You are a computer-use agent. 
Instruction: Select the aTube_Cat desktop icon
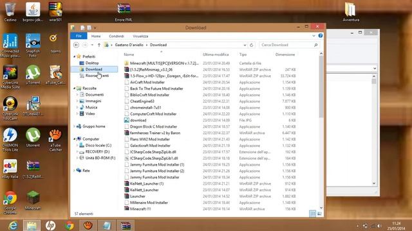coord(55,74)
